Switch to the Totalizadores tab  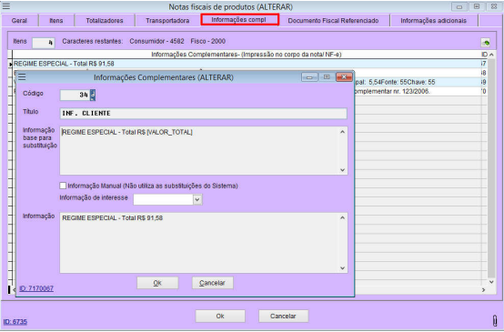click(x=105, y=21)
